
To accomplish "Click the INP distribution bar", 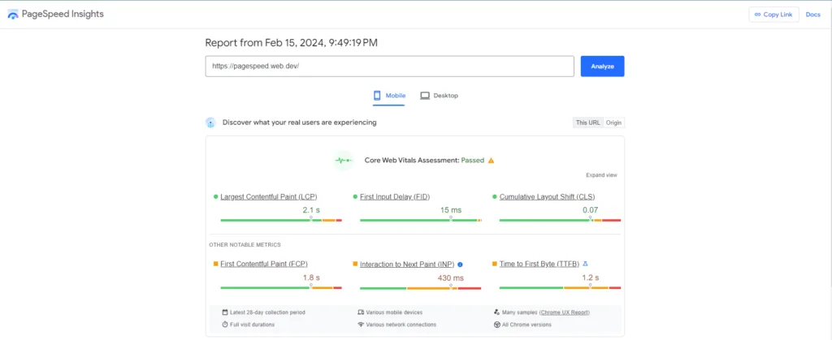I will click(421, 288).
